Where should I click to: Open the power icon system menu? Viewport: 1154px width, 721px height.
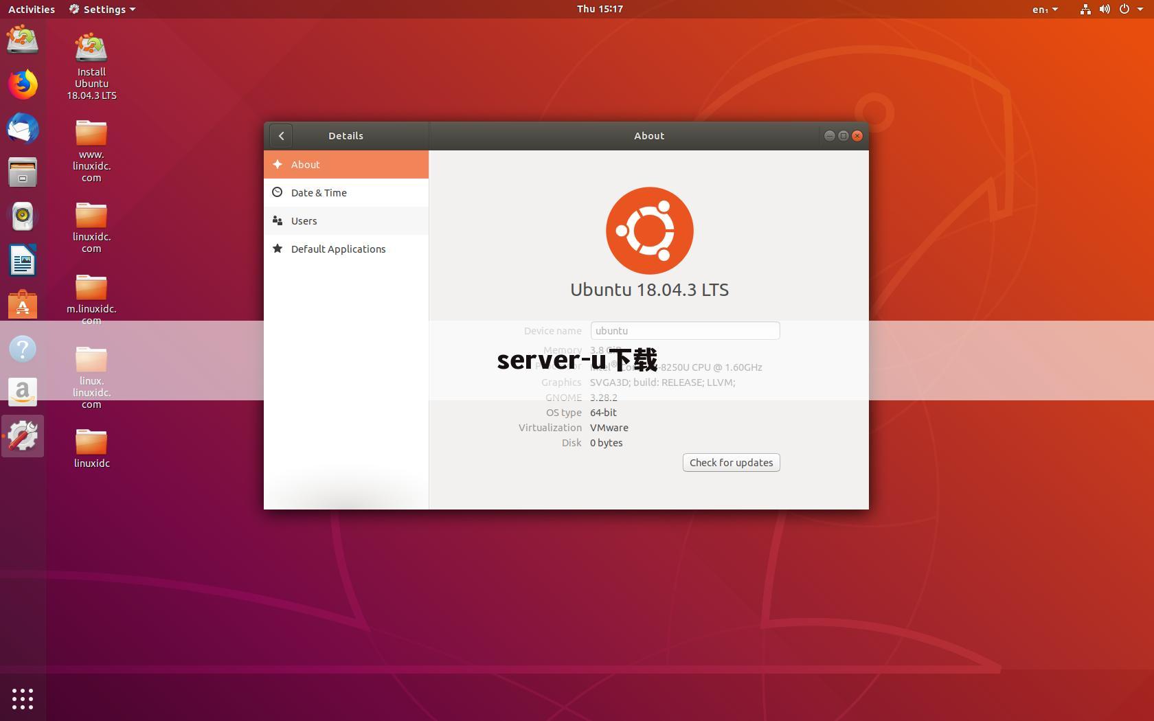coord(1124,9)
